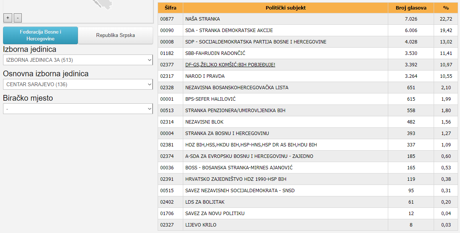Click code 02317 in Šifra column
Viewport: 460px width, 233px height.
coord(166,76)
